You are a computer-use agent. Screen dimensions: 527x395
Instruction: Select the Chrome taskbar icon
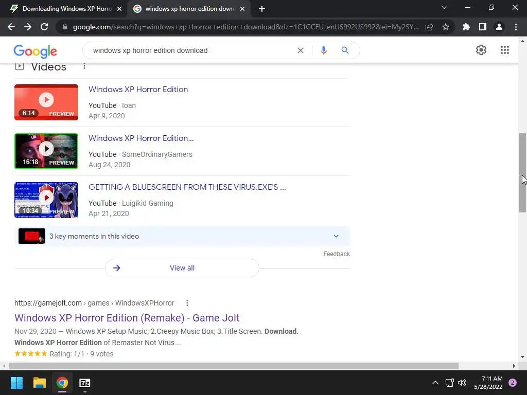(x=62, y=383)
